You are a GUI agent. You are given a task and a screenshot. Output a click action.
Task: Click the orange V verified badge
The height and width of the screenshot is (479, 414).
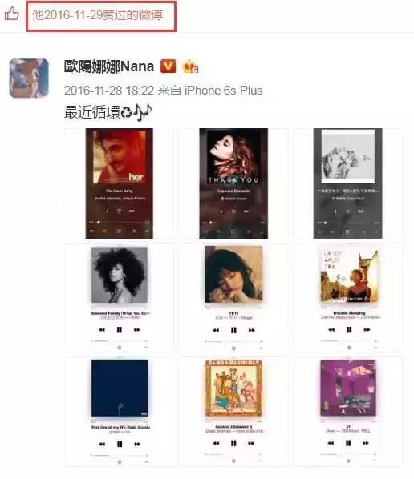[x=168, y=66]
